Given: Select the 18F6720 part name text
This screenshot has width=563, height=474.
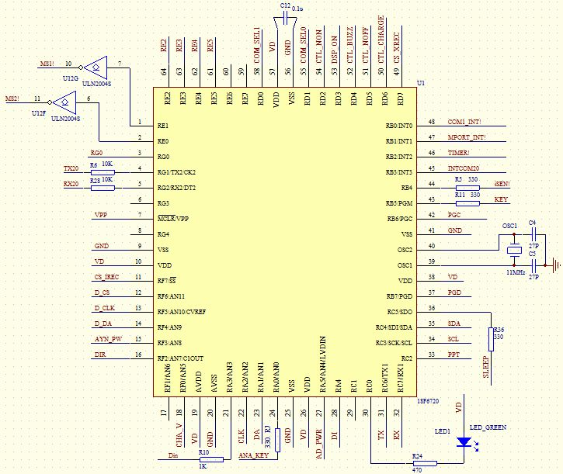Looking at the screenshot, I should pos(428,401).
